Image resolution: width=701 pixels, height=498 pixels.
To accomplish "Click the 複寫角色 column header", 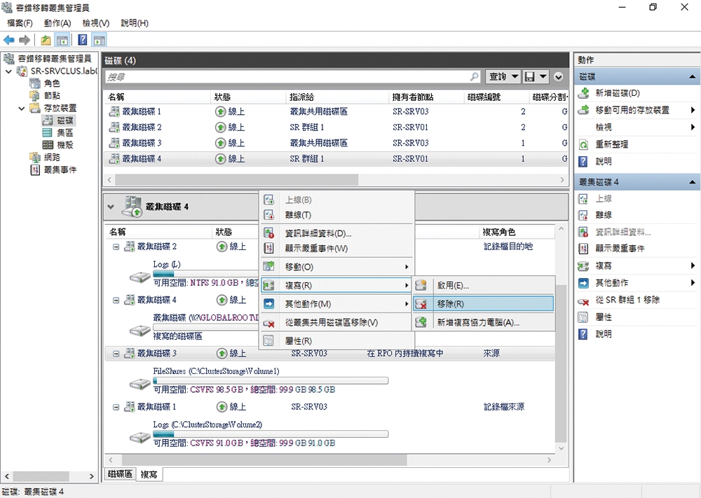I will tap(517, 232).
